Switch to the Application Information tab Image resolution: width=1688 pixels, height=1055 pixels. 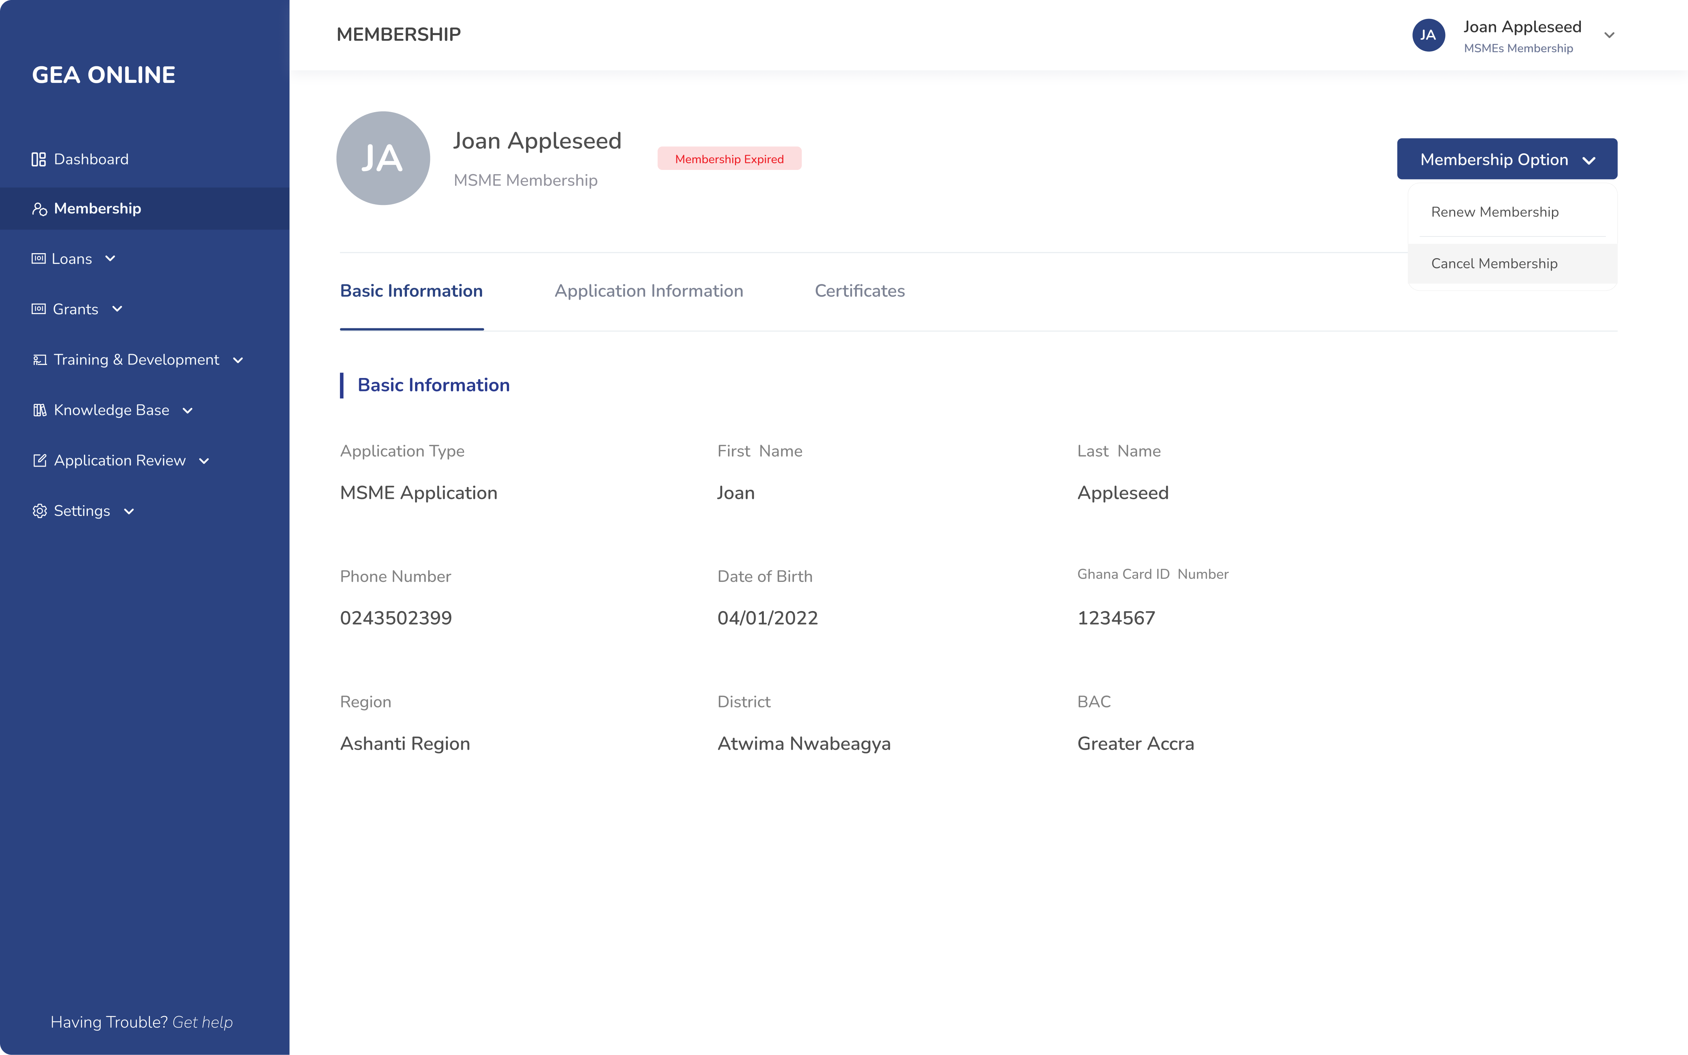click(648, 291)
